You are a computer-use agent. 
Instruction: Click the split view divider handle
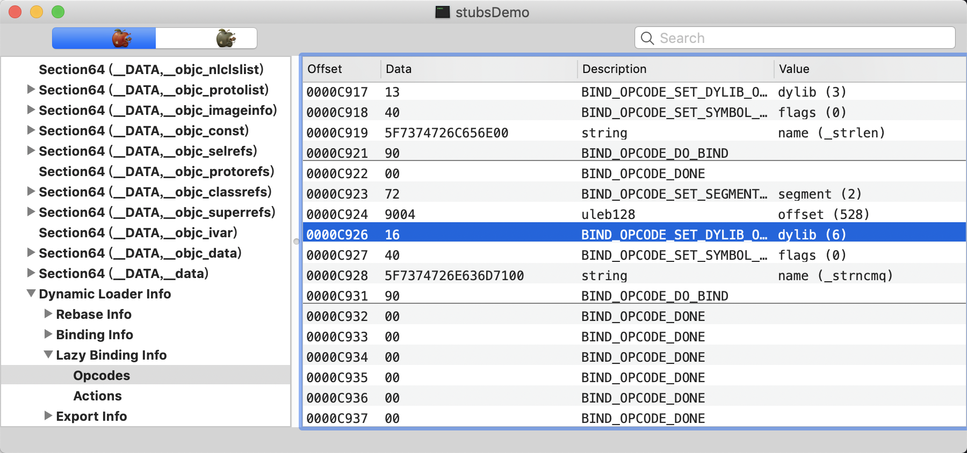[296, 242]
